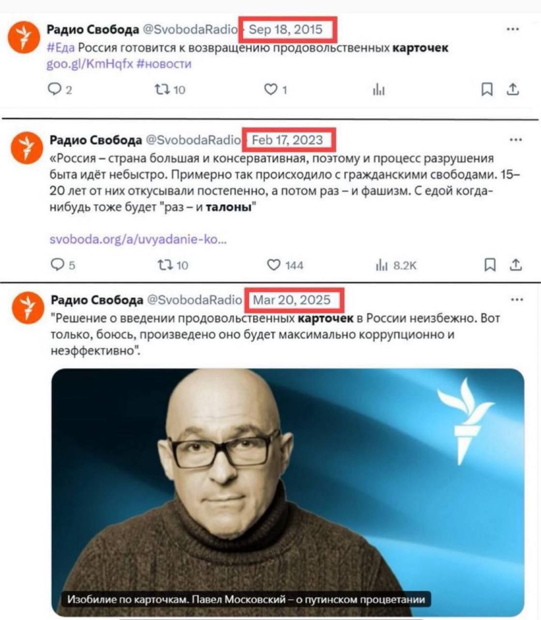Share the Sep 18, 2015 tweet
The height and width of the screenshot is (620, 541).
click(513, 89)
